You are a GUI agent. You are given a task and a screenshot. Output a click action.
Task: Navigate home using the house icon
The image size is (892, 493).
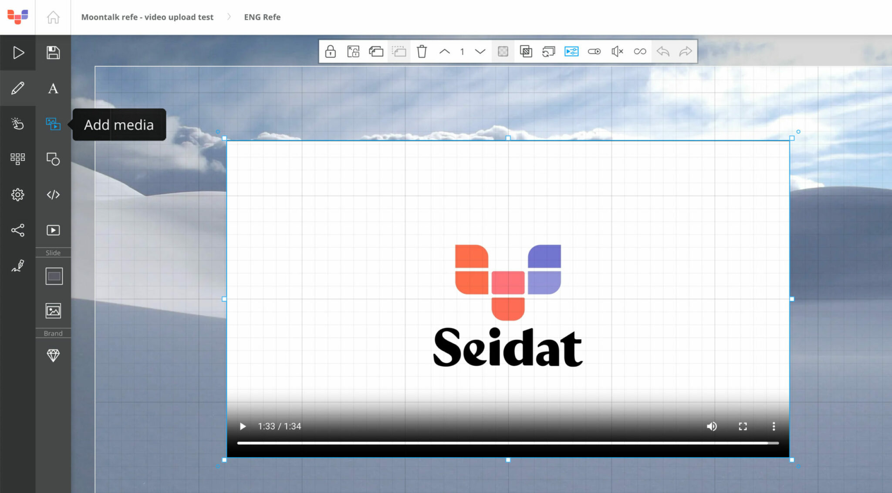[53, 17]
